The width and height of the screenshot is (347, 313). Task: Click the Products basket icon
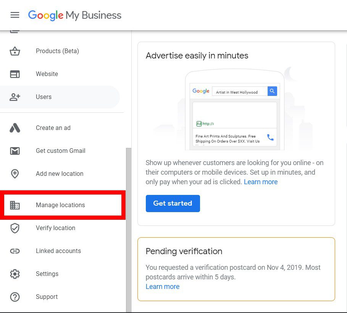point(15,51)
